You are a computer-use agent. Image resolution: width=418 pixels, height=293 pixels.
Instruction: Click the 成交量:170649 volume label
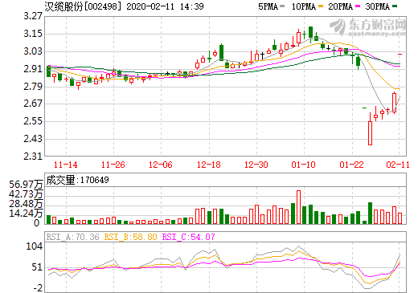(78, 180)
